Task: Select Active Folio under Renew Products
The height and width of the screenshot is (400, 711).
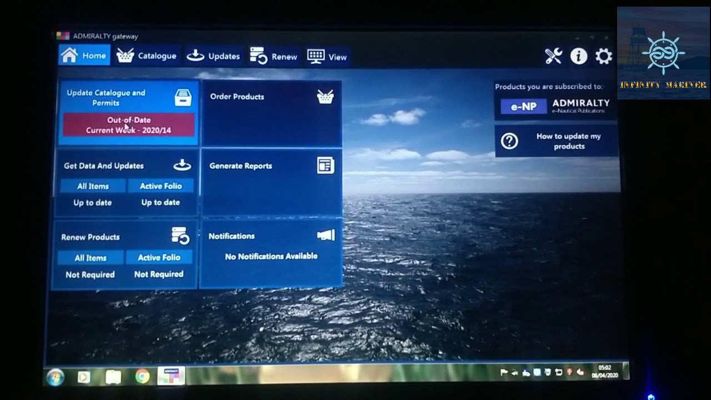Action: pos(159,257)
